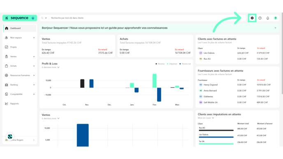Click the Achats summary card title

pyautogui.click(x=124, y=39)
